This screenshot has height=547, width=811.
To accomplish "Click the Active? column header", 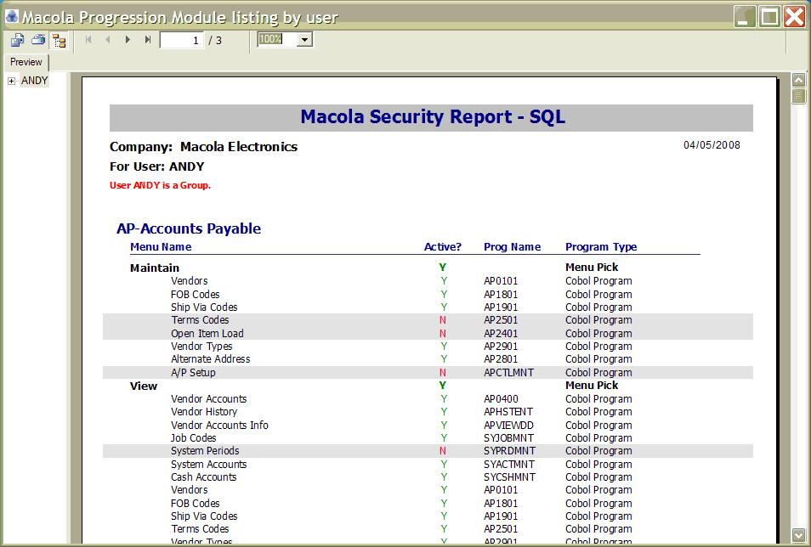I will click(x=443, y=247).
